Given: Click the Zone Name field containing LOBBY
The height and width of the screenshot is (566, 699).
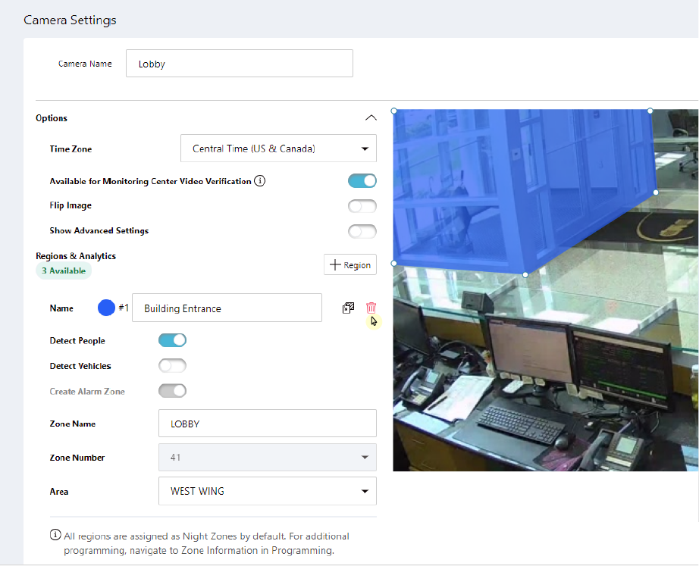Looking at the screenshot, I should click(268, 424).
